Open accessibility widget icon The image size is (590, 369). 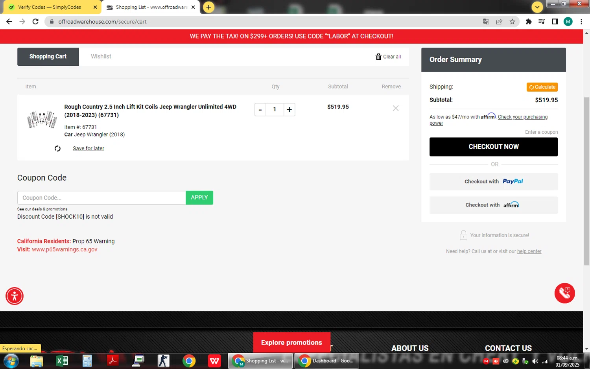(15, 296)
